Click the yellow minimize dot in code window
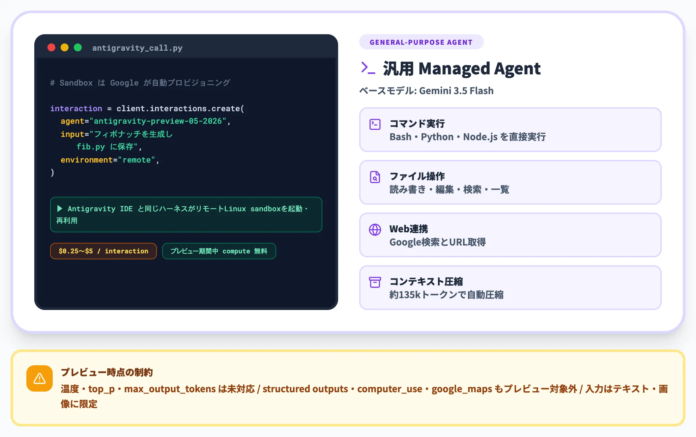The image size is (696, 437). coord(65,48)
